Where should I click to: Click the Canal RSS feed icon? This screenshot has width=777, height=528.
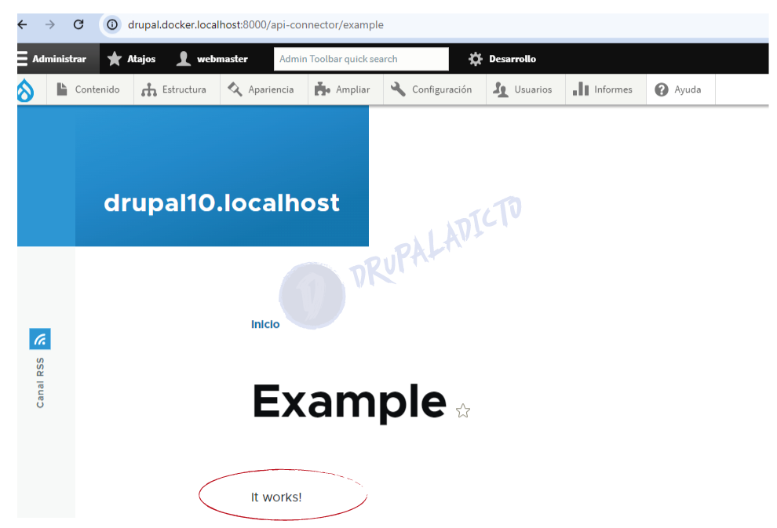(40, 339)
